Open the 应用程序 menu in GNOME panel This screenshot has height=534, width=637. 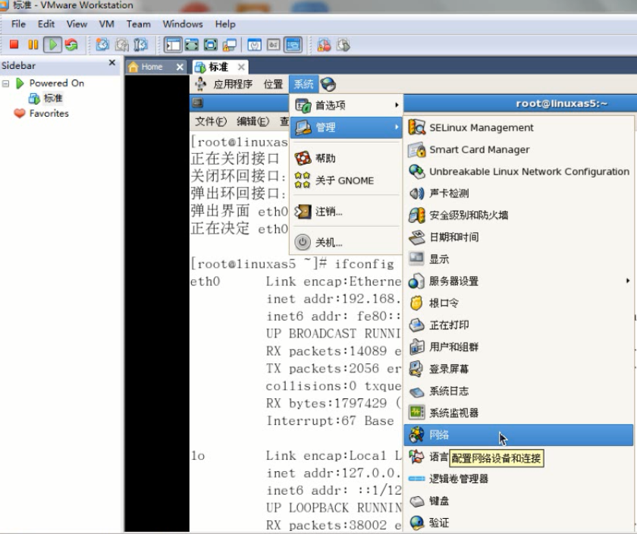coord(232,84)
